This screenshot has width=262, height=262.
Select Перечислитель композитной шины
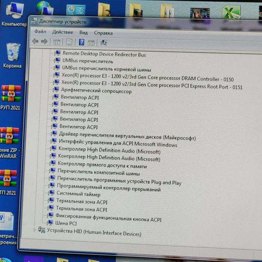point(98,172)
